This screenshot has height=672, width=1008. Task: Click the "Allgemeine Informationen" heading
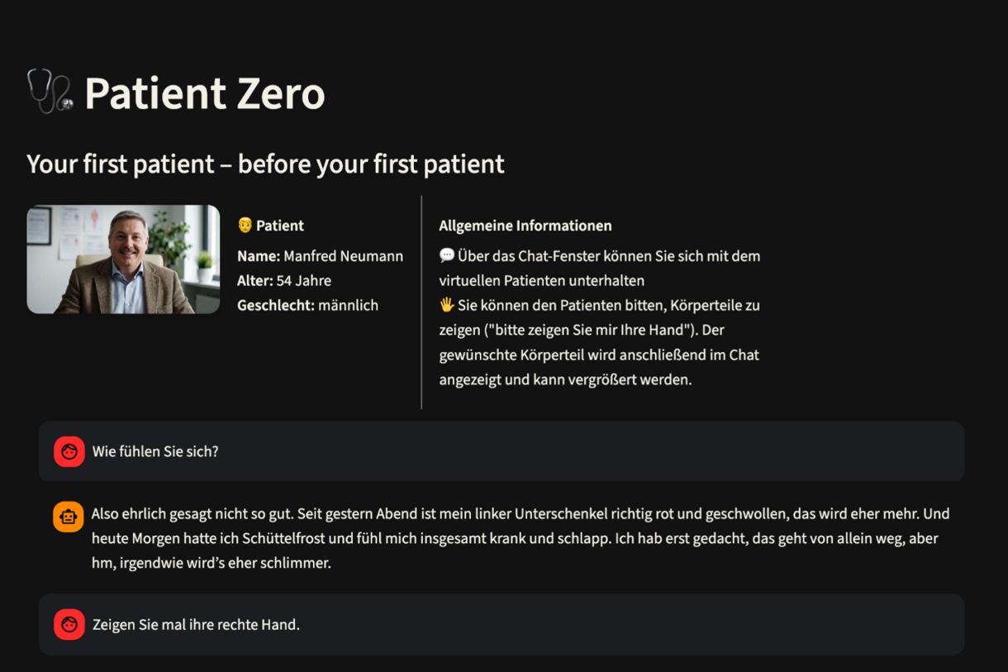tap(525, 226)
